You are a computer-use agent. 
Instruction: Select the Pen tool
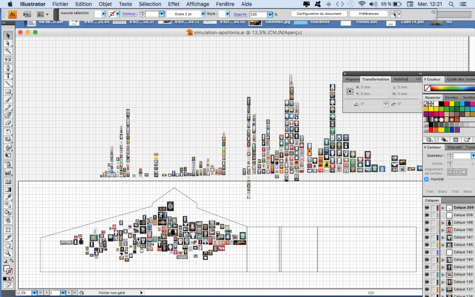pos(8,68)
